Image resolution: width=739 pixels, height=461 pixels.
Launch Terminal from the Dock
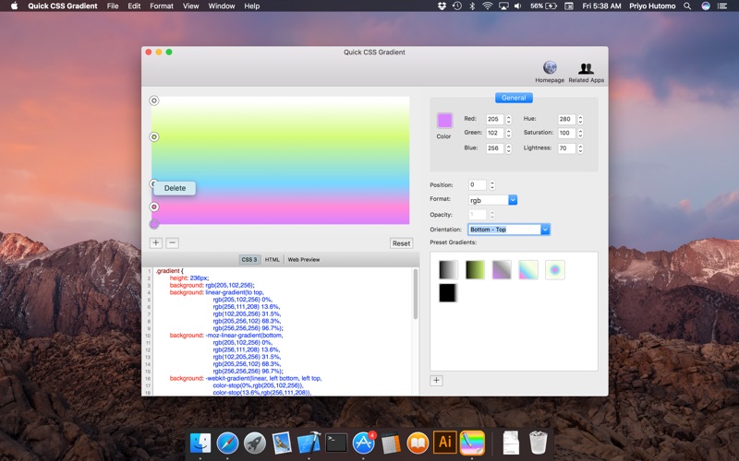click(x=336, y=443)
